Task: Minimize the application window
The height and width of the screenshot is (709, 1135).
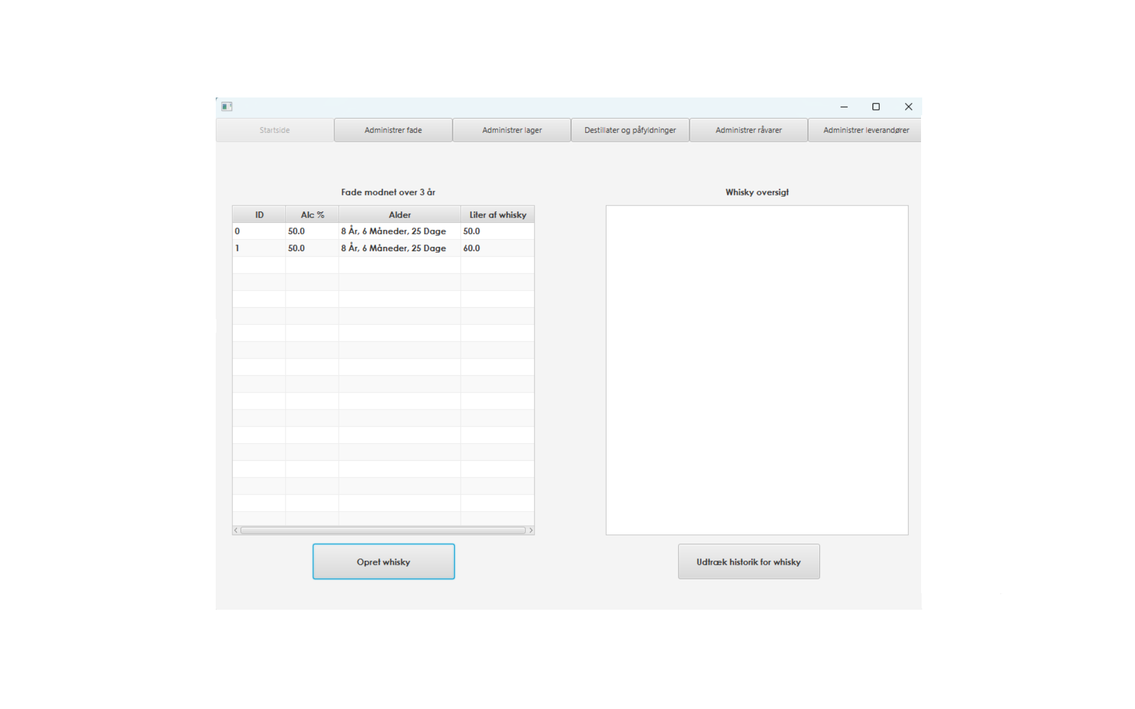Action: [x=844, y=107]
